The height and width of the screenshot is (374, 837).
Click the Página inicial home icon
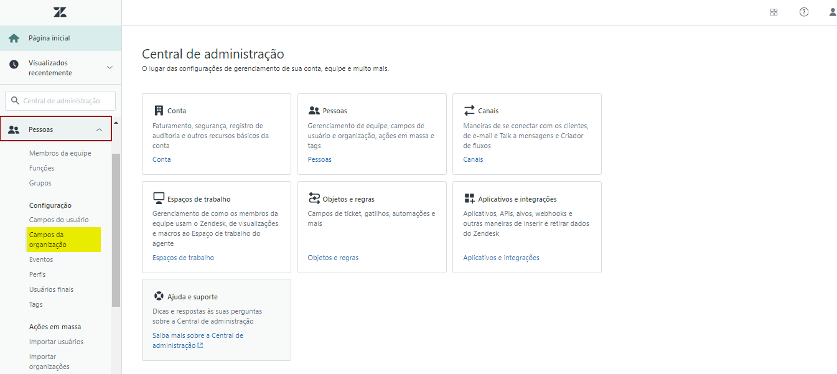coord(14,38)
